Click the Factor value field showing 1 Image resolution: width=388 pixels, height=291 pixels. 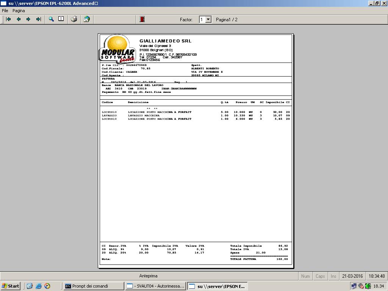point(202,20)
